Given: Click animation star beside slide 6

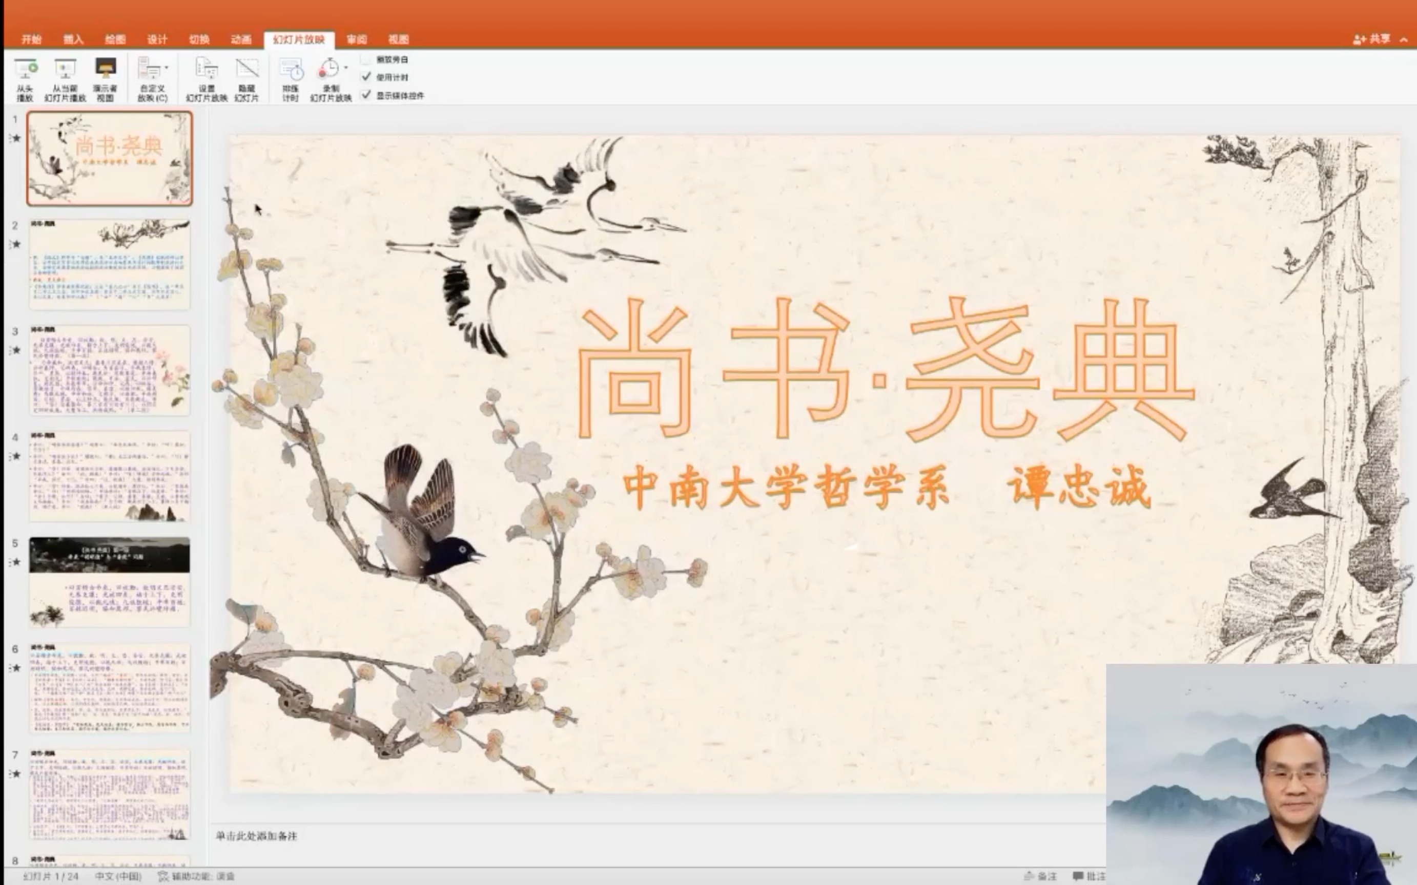Looking at the screenshot, I should tap(16, 668).
